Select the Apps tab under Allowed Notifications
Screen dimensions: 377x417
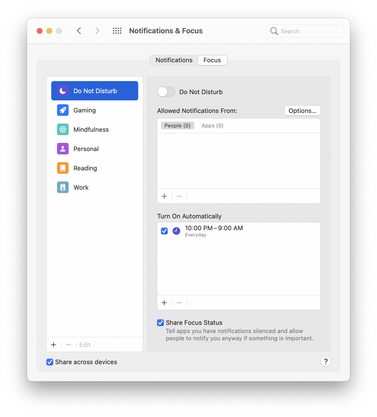click(212, 125)
